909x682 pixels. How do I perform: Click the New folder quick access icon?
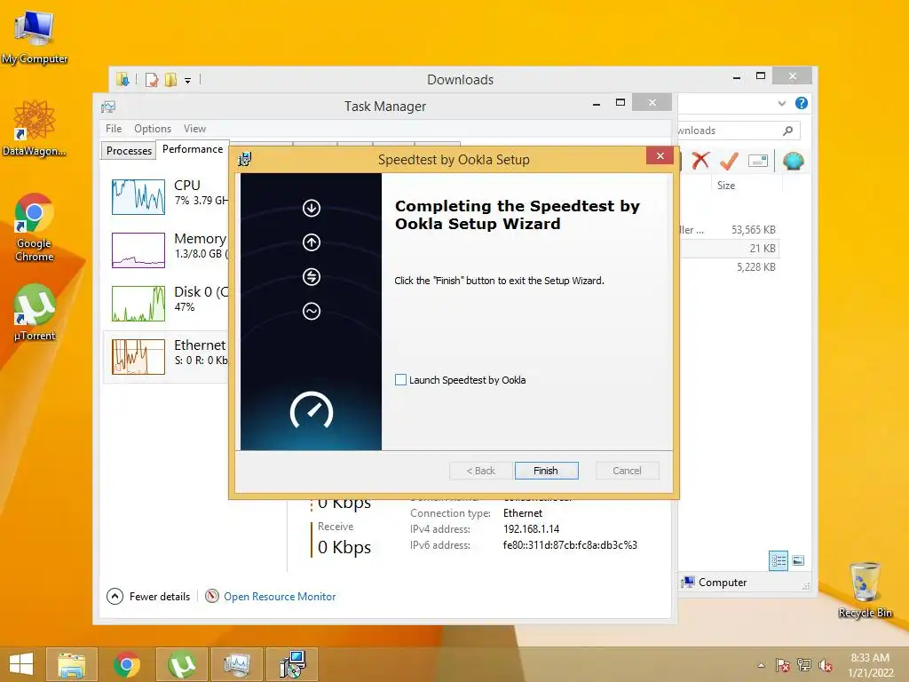pos(171,79)
